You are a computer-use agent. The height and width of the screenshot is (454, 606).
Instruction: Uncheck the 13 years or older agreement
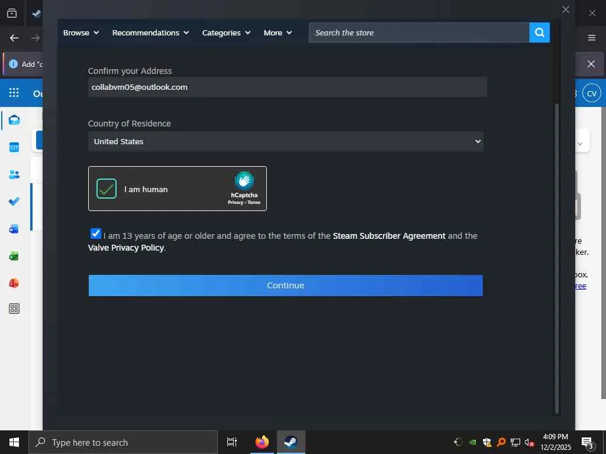point(95,234)
